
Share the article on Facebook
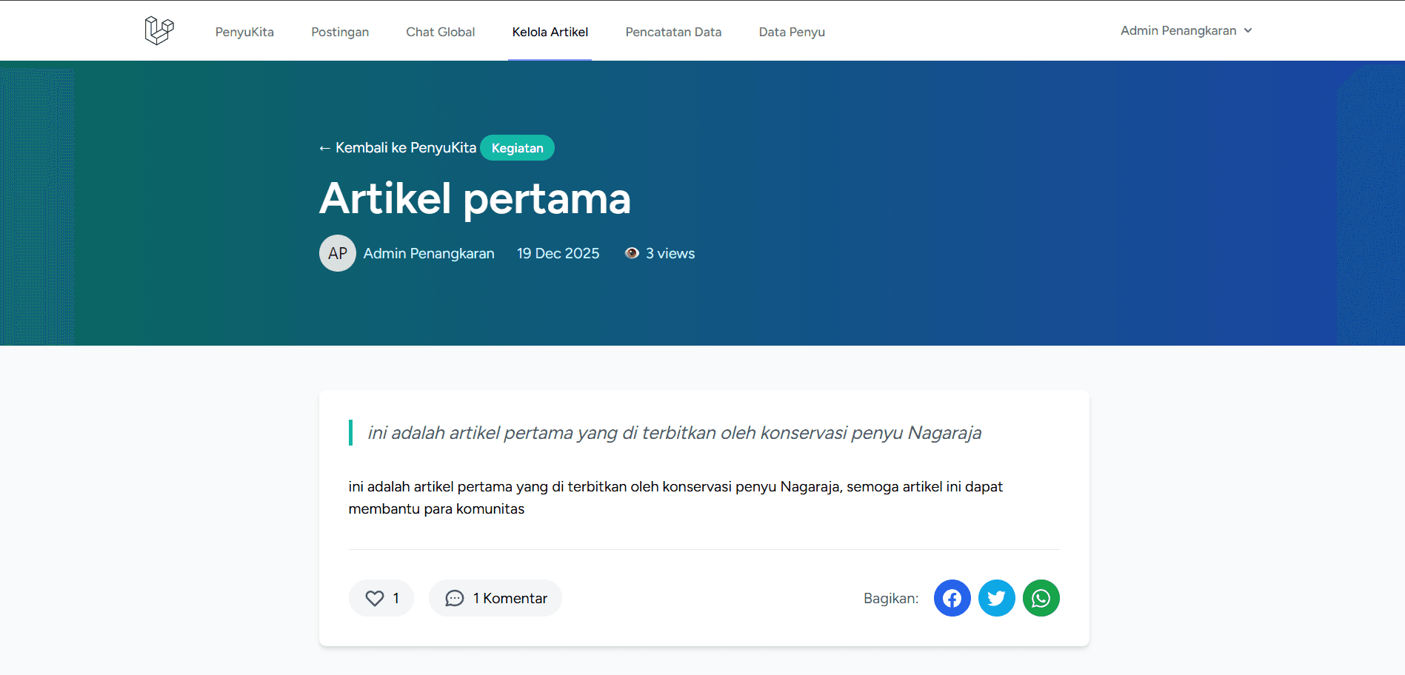[952, 598]
